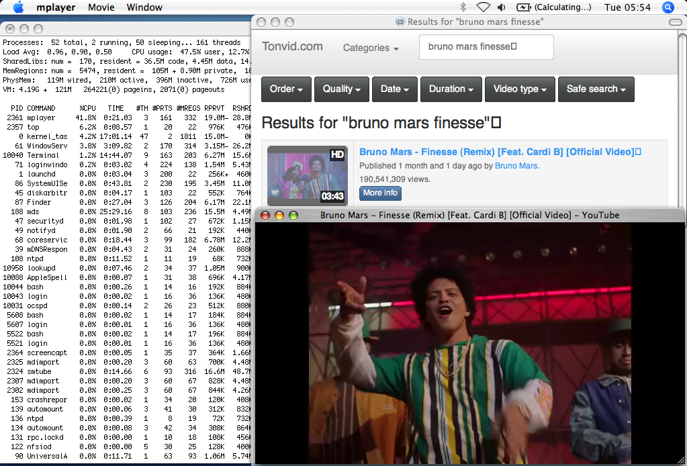Open the Order filter dropdown
Screen dimensions: 687x466
[x=286, y=89]
